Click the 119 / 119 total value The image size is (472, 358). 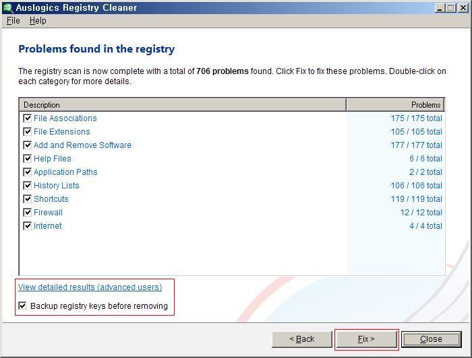pos(416,199)
